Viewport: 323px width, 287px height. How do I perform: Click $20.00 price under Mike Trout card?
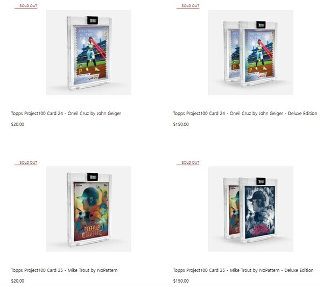(x=18, y=281)
